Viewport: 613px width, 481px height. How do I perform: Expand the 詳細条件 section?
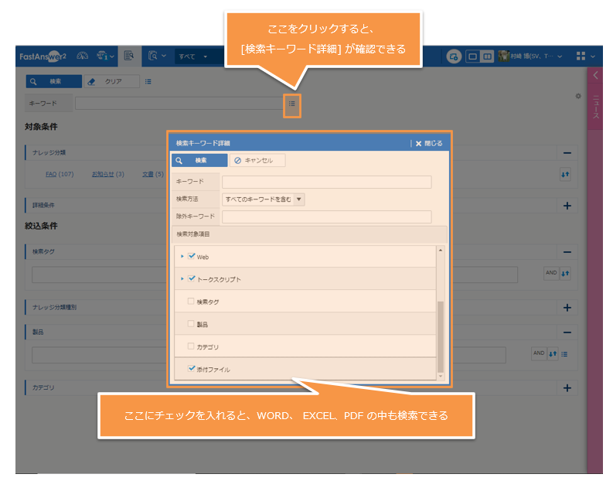click(x=567, y=206)
